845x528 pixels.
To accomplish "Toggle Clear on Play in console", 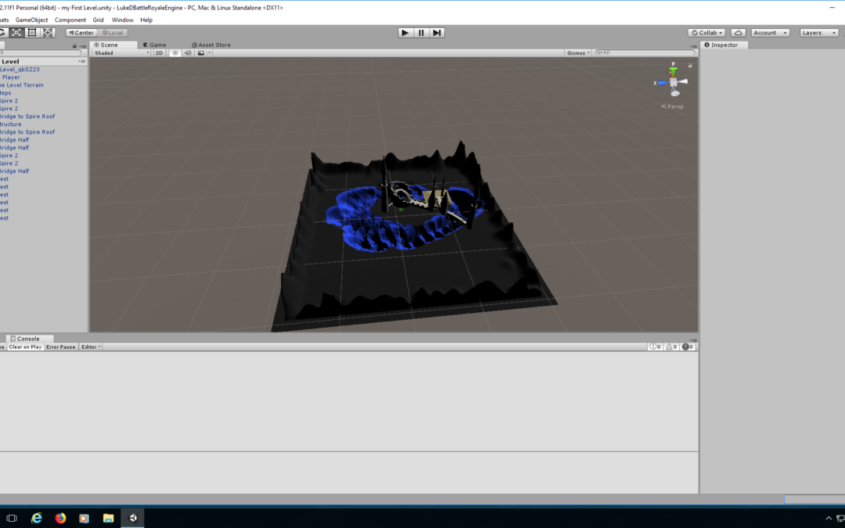I will click(x=25, y=347).
